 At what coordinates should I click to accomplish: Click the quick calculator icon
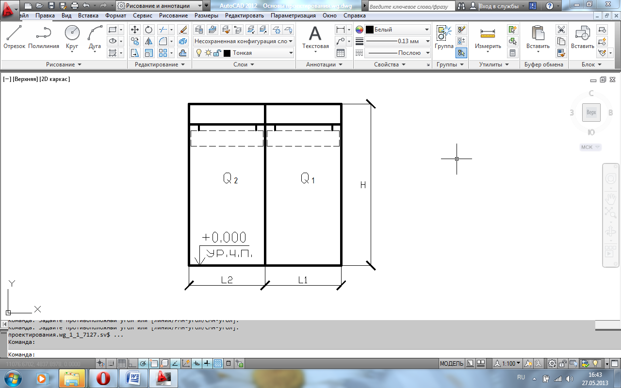click(512, 53)
